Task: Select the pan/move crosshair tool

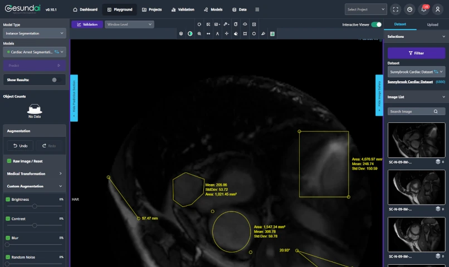Action: 227,34
